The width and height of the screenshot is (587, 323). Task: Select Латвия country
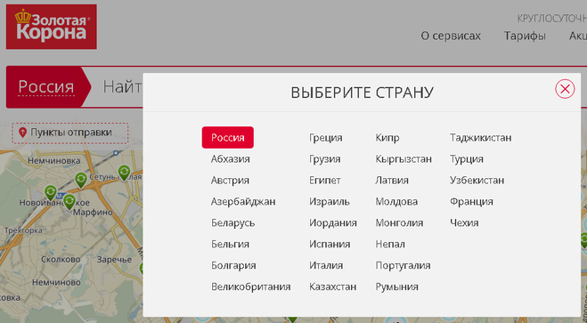tap(392, 181)
